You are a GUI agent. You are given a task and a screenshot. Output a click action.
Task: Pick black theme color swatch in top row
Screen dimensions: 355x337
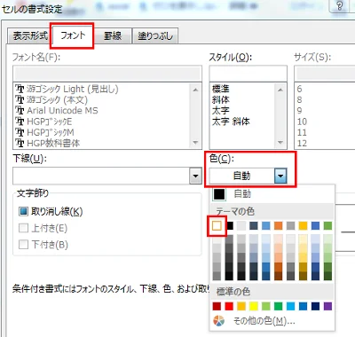point(229,226)
